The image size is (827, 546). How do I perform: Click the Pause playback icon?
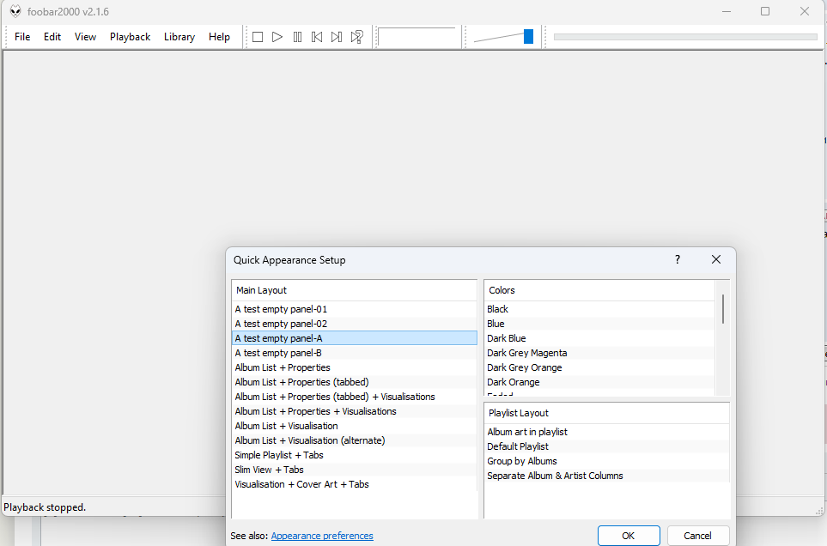point(297,37)
